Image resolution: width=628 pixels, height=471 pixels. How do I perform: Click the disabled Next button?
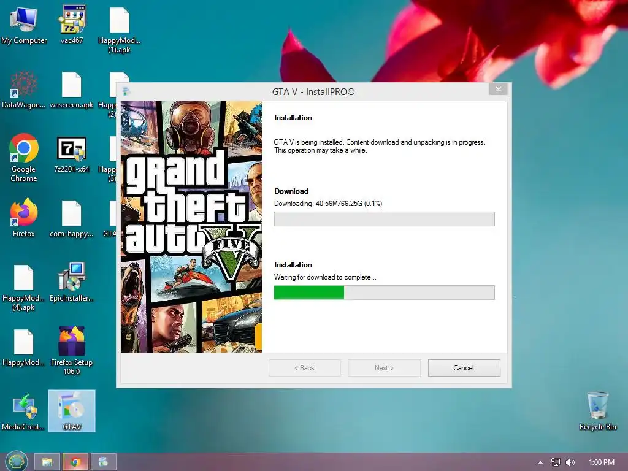(384, 368)
